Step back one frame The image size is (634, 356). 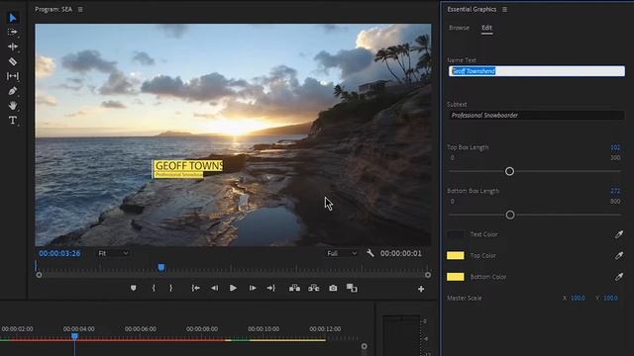coord(214,288)
